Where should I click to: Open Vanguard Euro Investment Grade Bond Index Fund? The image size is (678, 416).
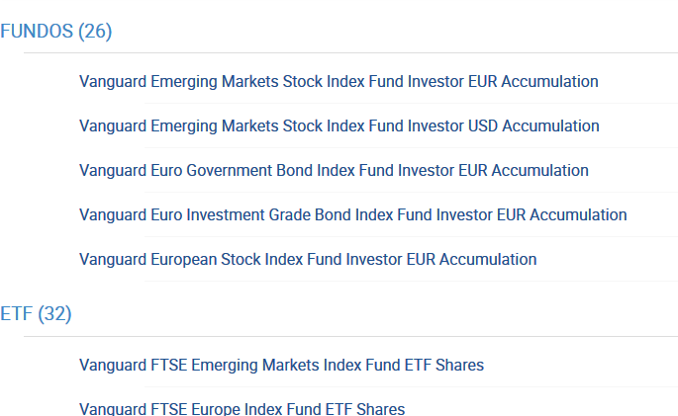352,215
